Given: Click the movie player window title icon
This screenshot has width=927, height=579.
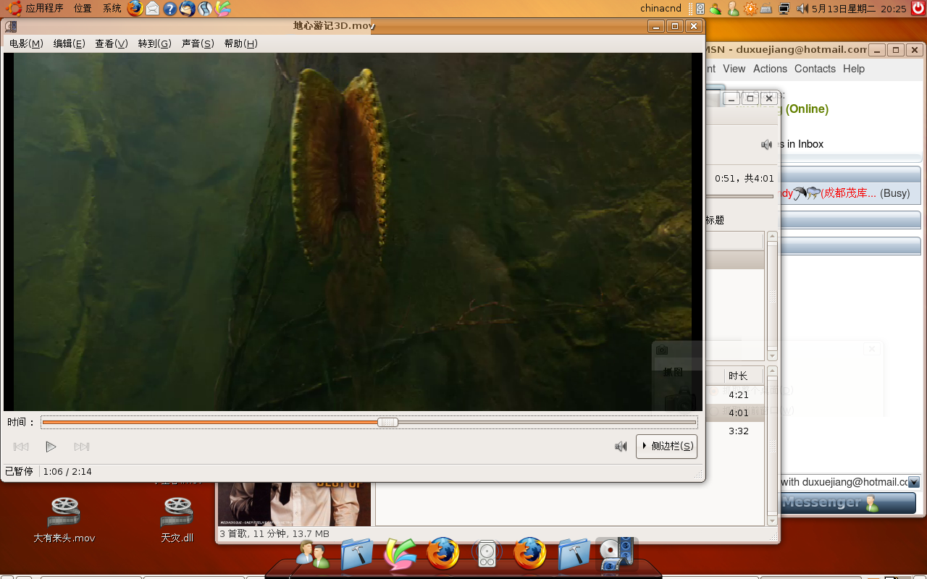Looking at the screenshot, I should [x=11, y=27].
